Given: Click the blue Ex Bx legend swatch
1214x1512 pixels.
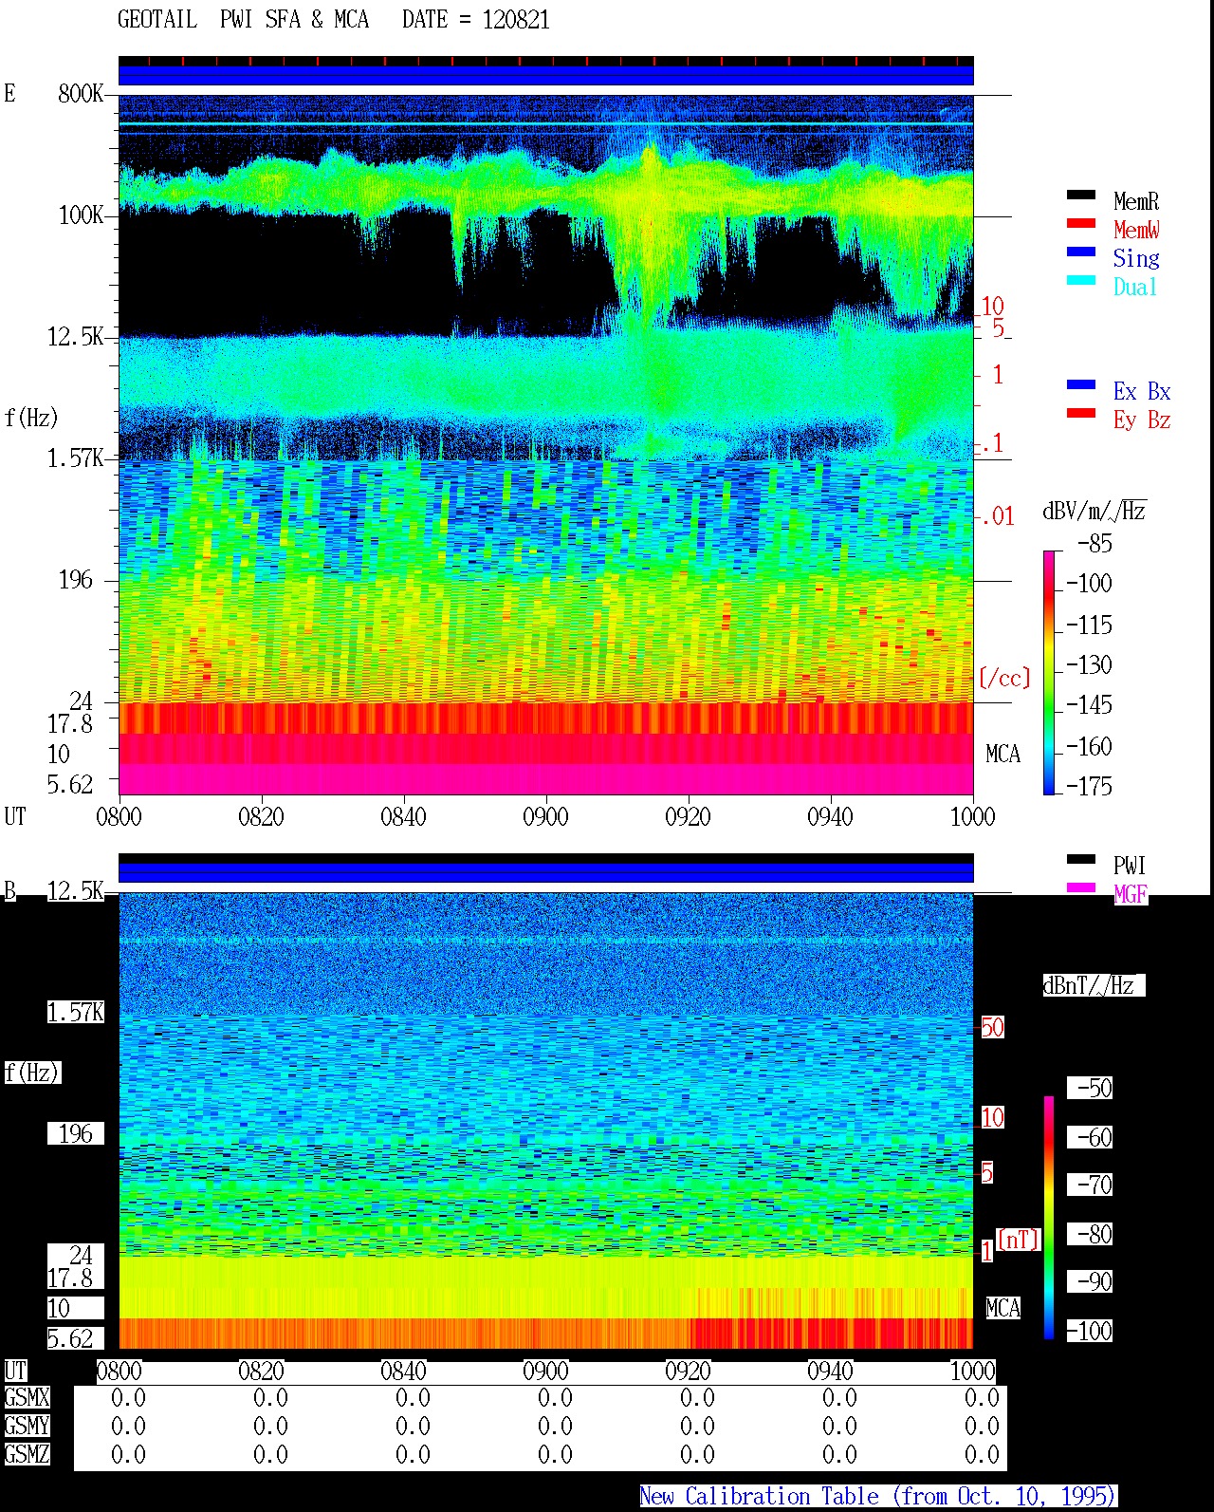Looking at the screenshot, I should 1080,385.
